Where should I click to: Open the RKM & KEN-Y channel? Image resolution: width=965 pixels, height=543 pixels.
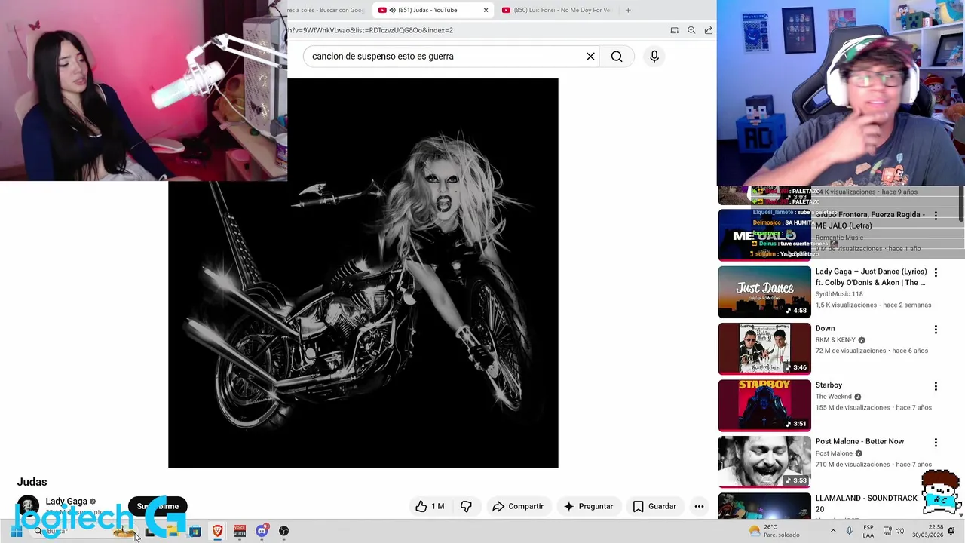835,339
